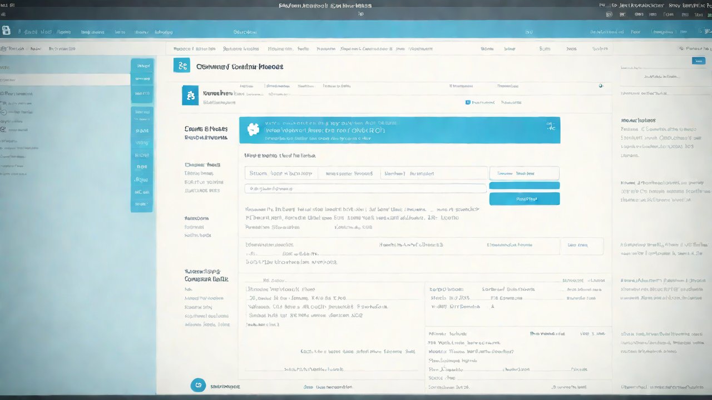Click the outlined box right of the details row
The height and width of the screenshot is (400, 712).
[x=581, y=245]
